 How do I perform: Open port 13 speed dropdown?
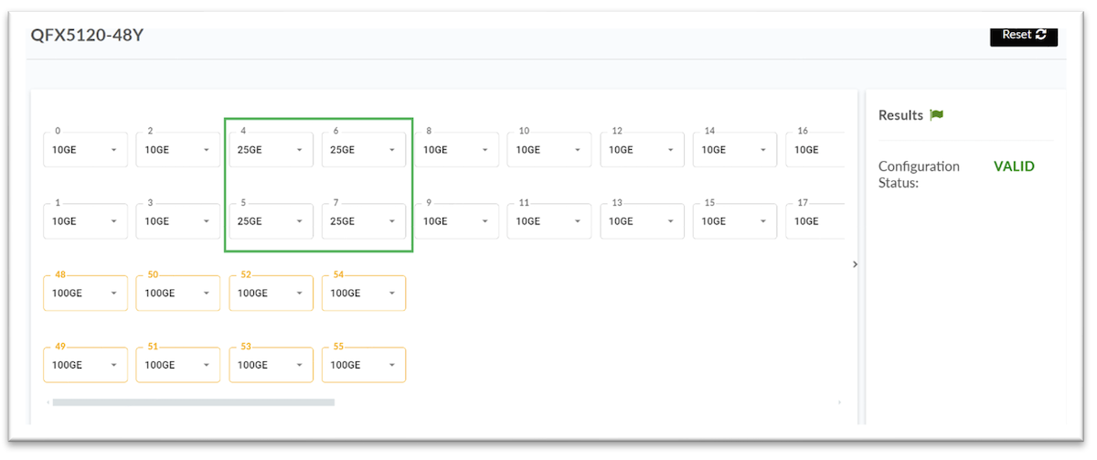point(642,221)
